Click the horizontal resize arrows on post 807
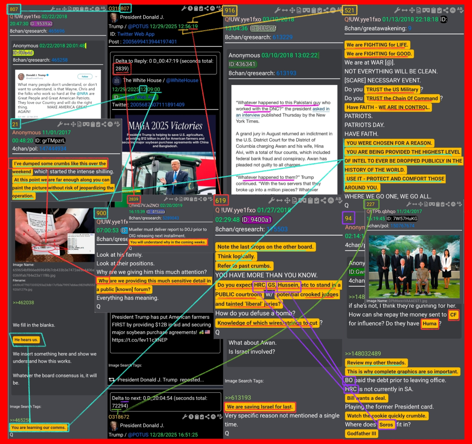Screen dimensions: 472x444 [x=59, y=9]
